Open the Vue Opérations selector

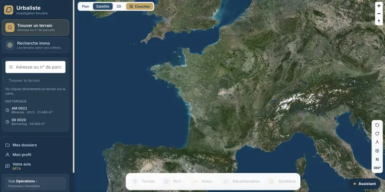(x=35, y=183)
